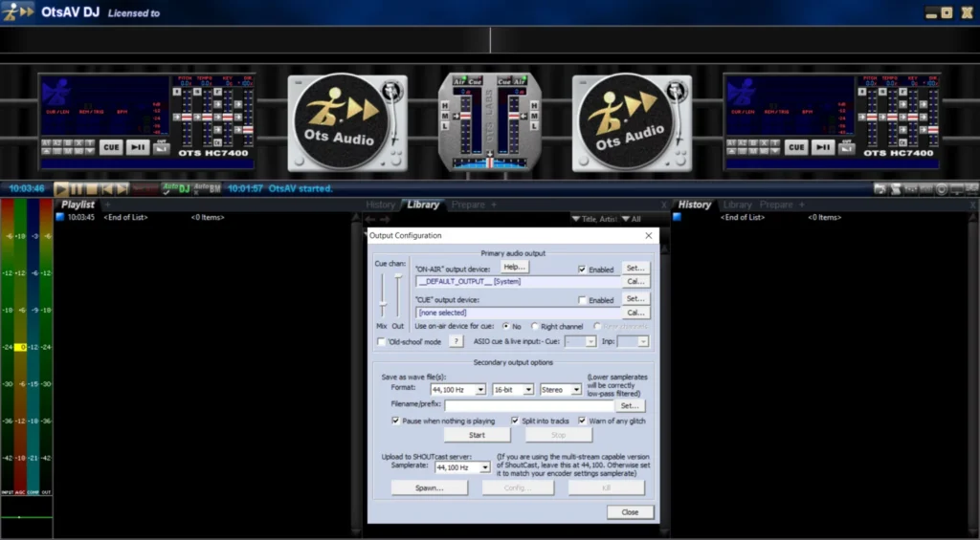Click Set... for CUE output device
Image resolution: width=980 pixels, height=540 pixels.
(635, 298)
